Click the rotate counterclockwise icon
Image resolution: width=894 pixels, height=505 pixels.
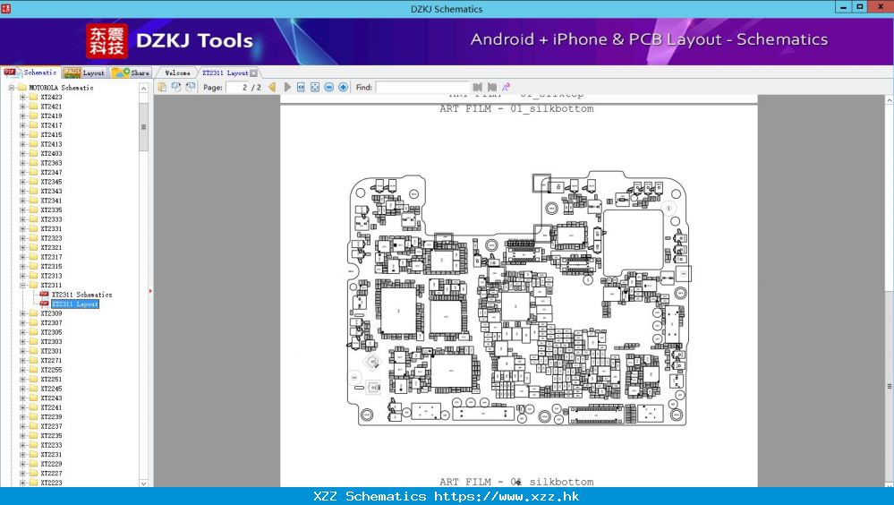(176, 88)
